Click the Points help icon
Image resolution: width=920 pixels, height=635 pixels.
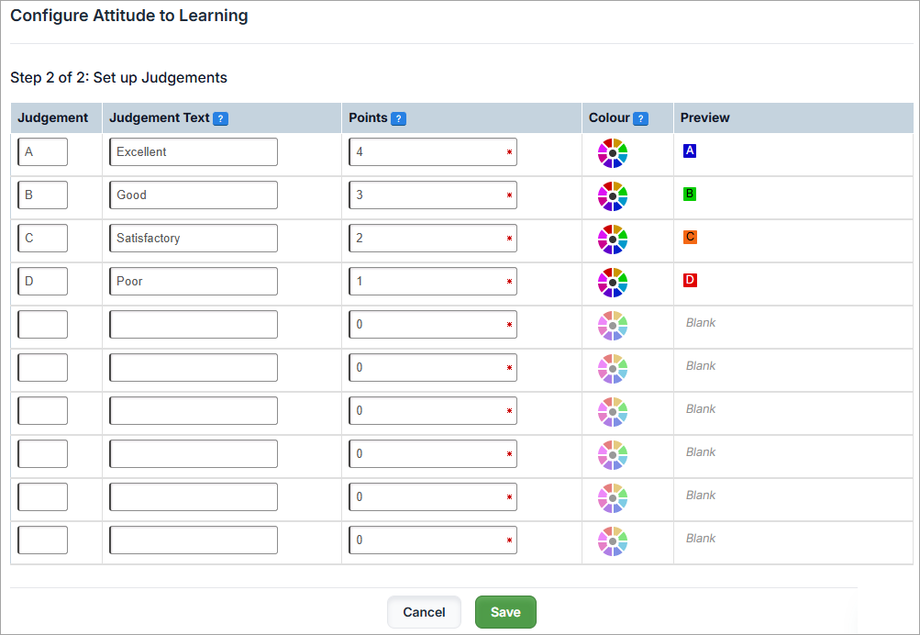398,118
